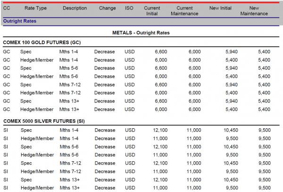283x192 pixels.
Task: Select the 'Rate Type' column header
Action: coord(35,8)
